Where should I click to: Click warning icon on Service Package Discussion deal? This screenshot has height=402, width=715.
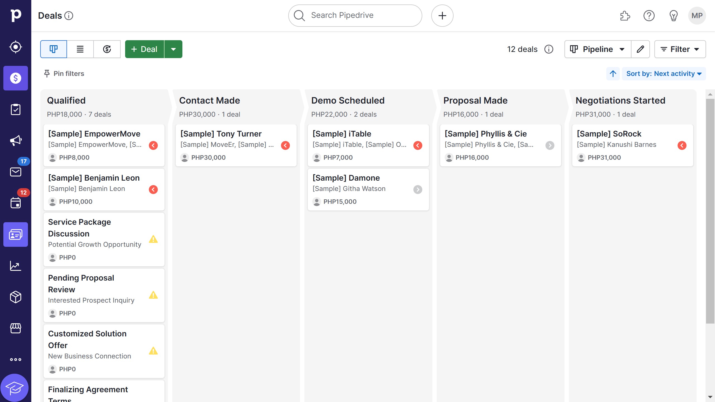tap(153, 239)
